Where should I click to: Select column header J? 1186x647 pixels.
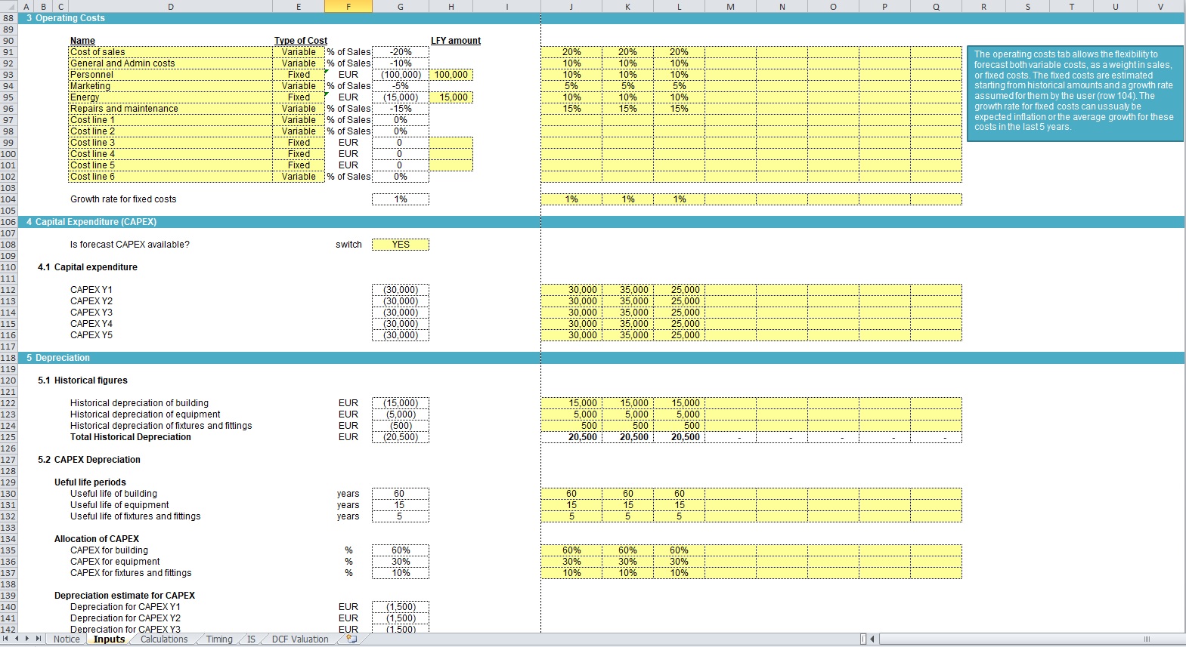pos(571,7)
